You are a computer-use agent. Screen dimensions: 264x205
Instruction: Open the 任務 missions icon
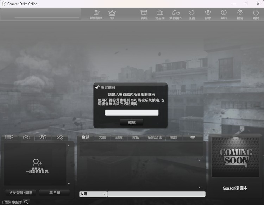191,14
